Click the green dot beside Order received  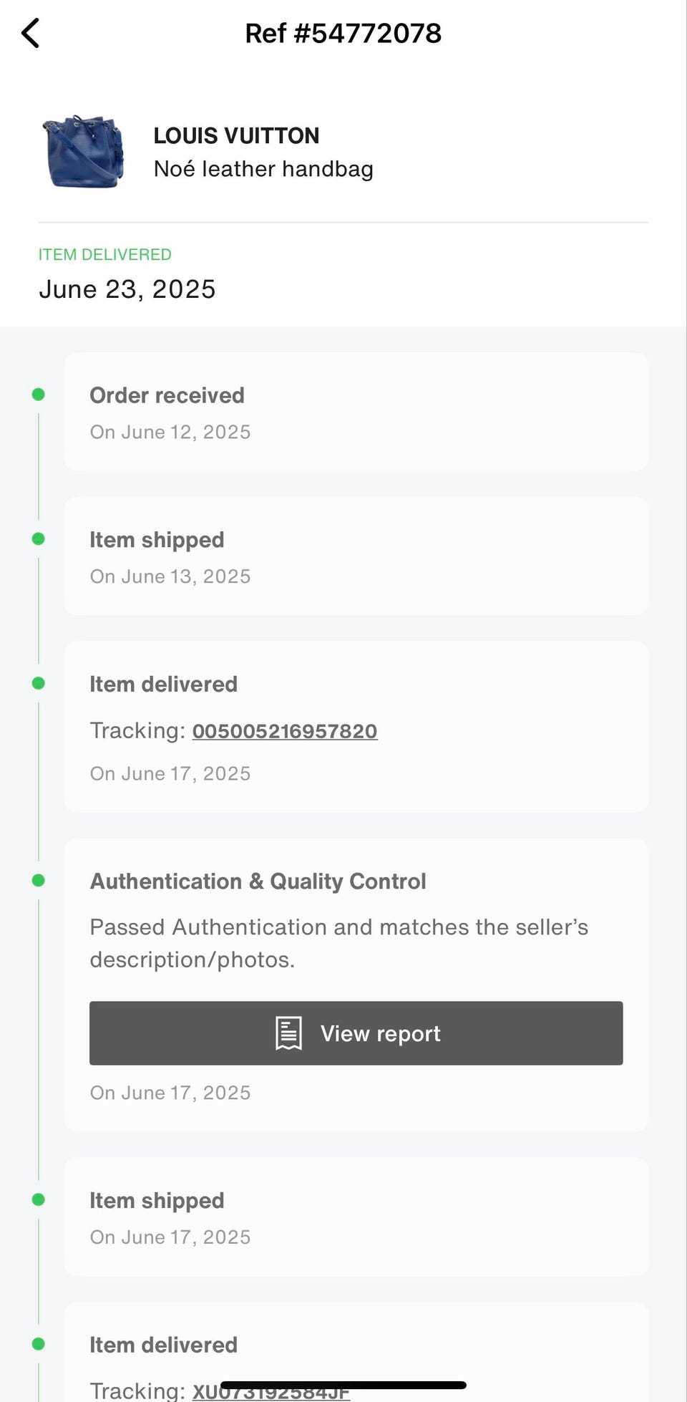[39, 395]
